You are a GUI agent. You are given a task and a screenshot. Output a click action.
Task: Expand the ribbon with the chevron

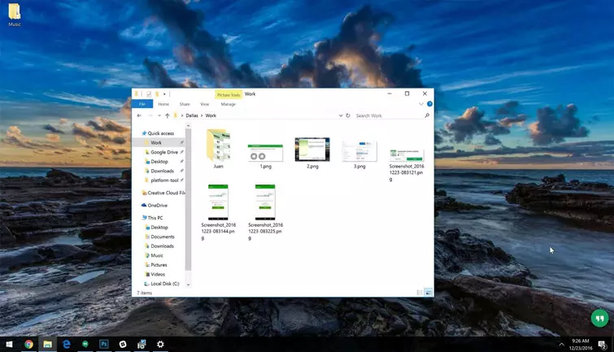421,104
